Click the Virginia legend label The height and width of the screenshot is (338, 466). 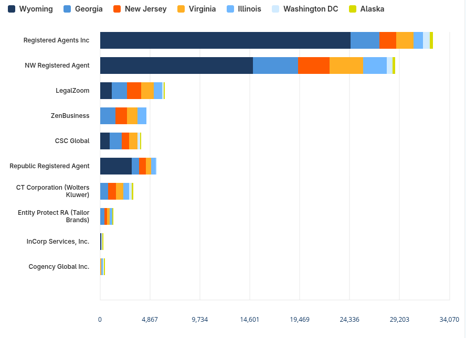(202, 9)
